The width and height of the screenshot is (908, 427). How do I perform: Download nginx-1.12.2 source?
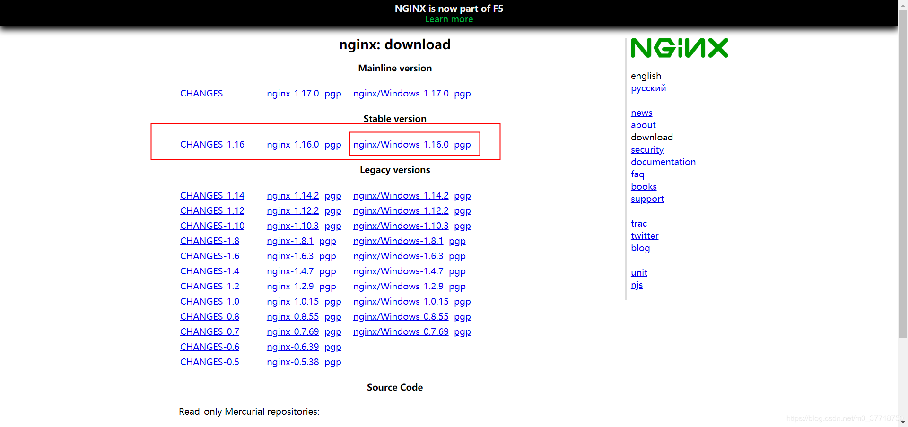(293, 210)
